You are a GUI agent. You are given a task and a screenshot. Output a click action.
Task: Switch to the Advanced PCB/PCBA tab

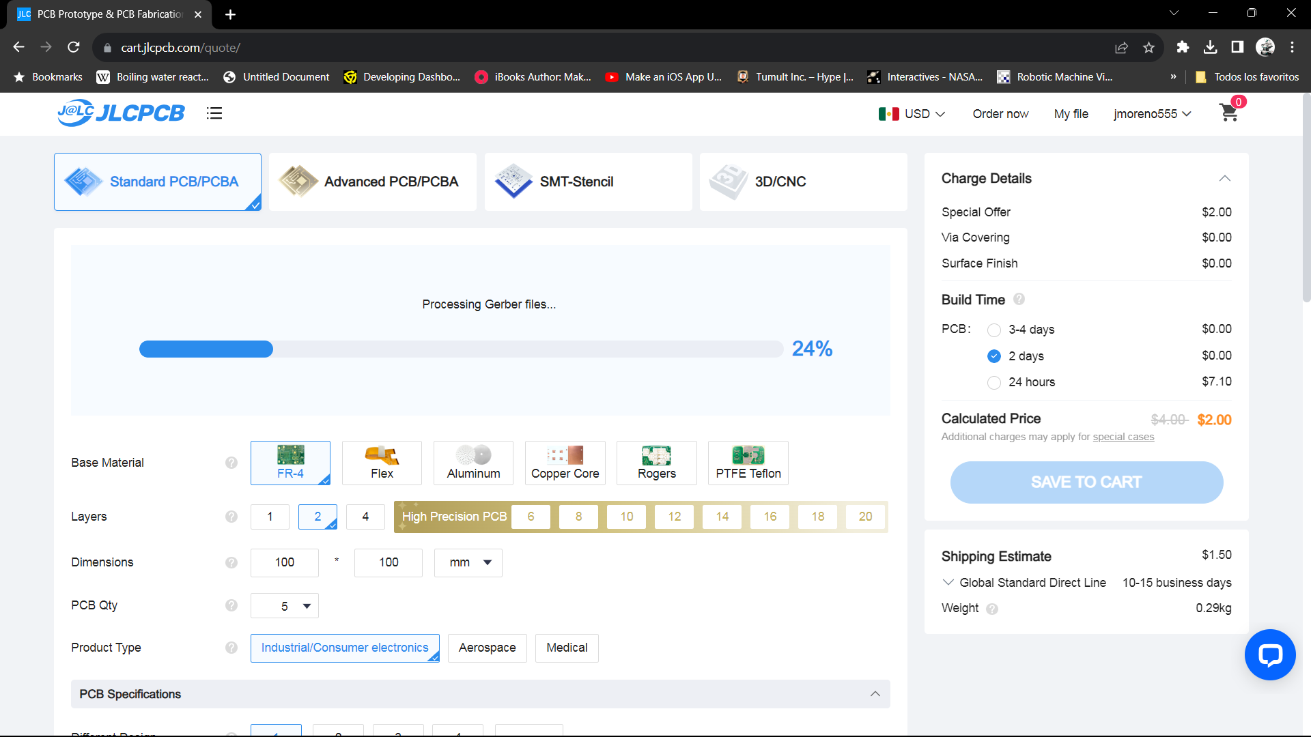pyautogui.click(x=373, y=182)
